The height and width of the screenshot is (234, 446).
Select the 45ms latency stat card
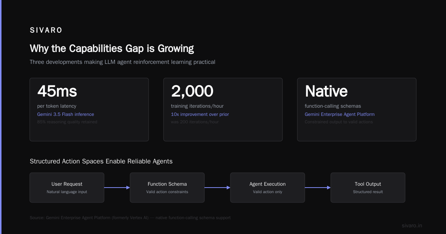[x=89, y=110]
